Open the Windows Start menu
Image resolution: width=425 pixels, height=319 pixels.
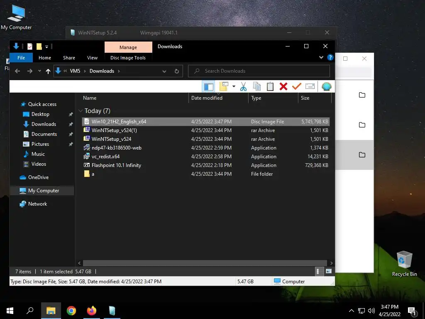(x=10, y=311)
